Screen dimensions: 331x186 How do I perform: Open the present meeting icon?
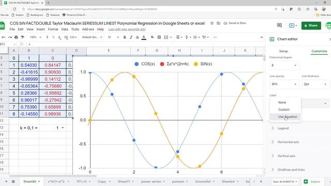293,25
